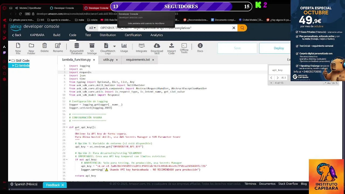
Task: Toggle regex search option
Action: point(325,83)
